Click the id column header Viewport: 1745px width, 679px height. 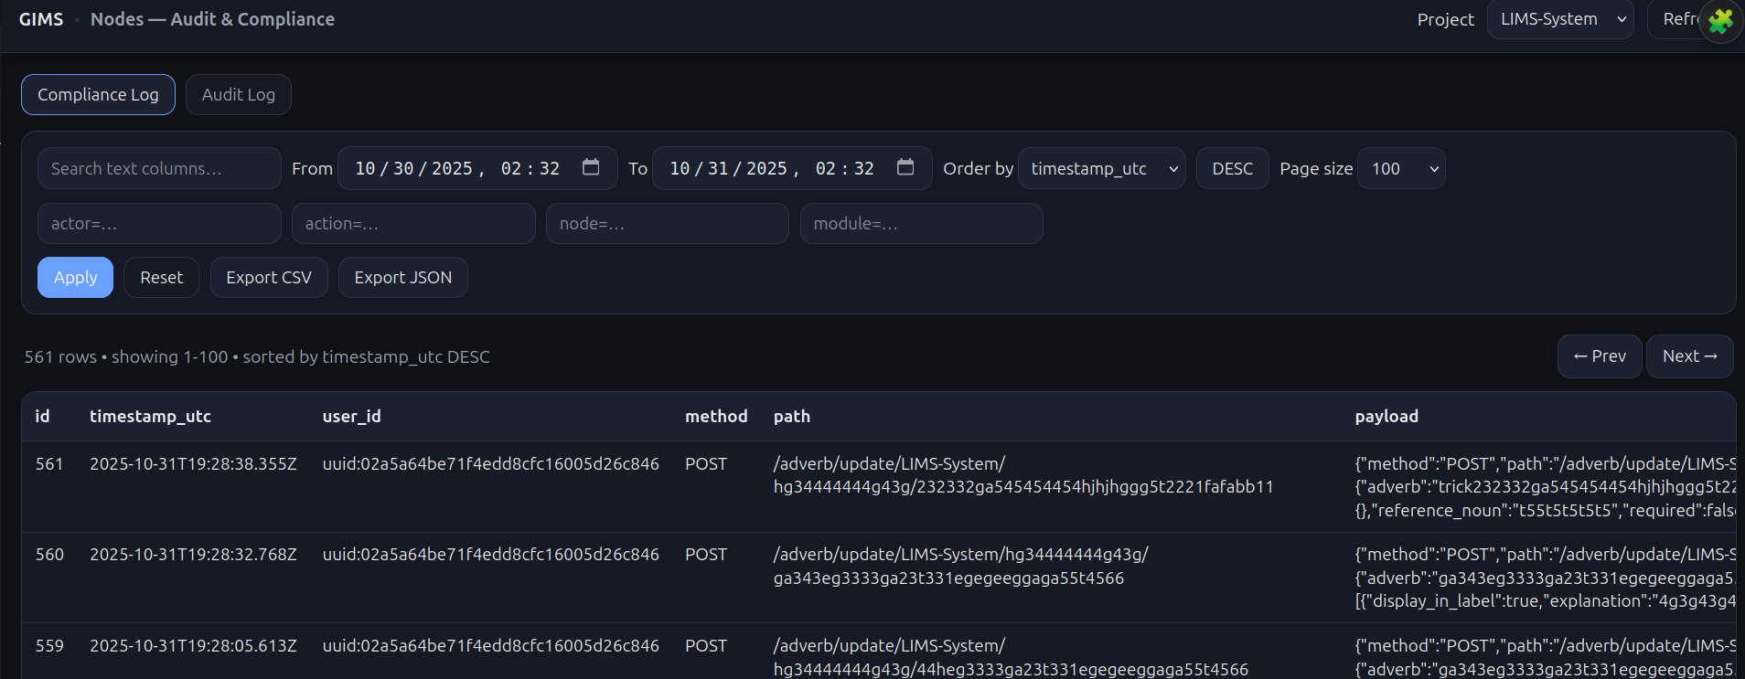42,416
